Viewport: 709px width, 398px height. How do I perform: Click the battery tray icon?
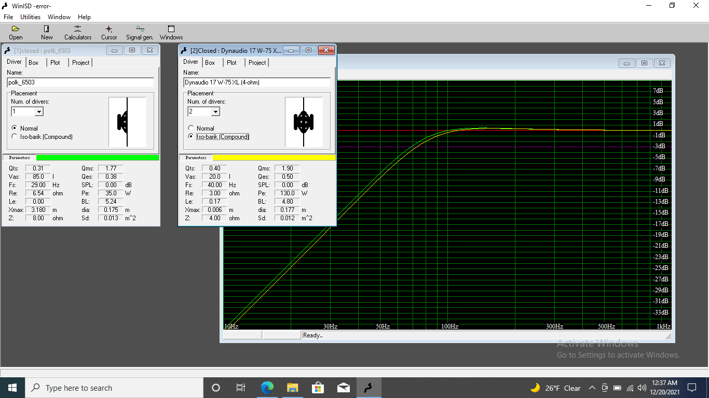coord(617,388)
